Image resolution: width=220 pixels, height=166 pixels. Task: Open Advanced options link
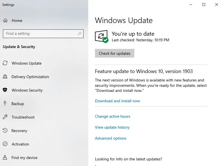110,138
